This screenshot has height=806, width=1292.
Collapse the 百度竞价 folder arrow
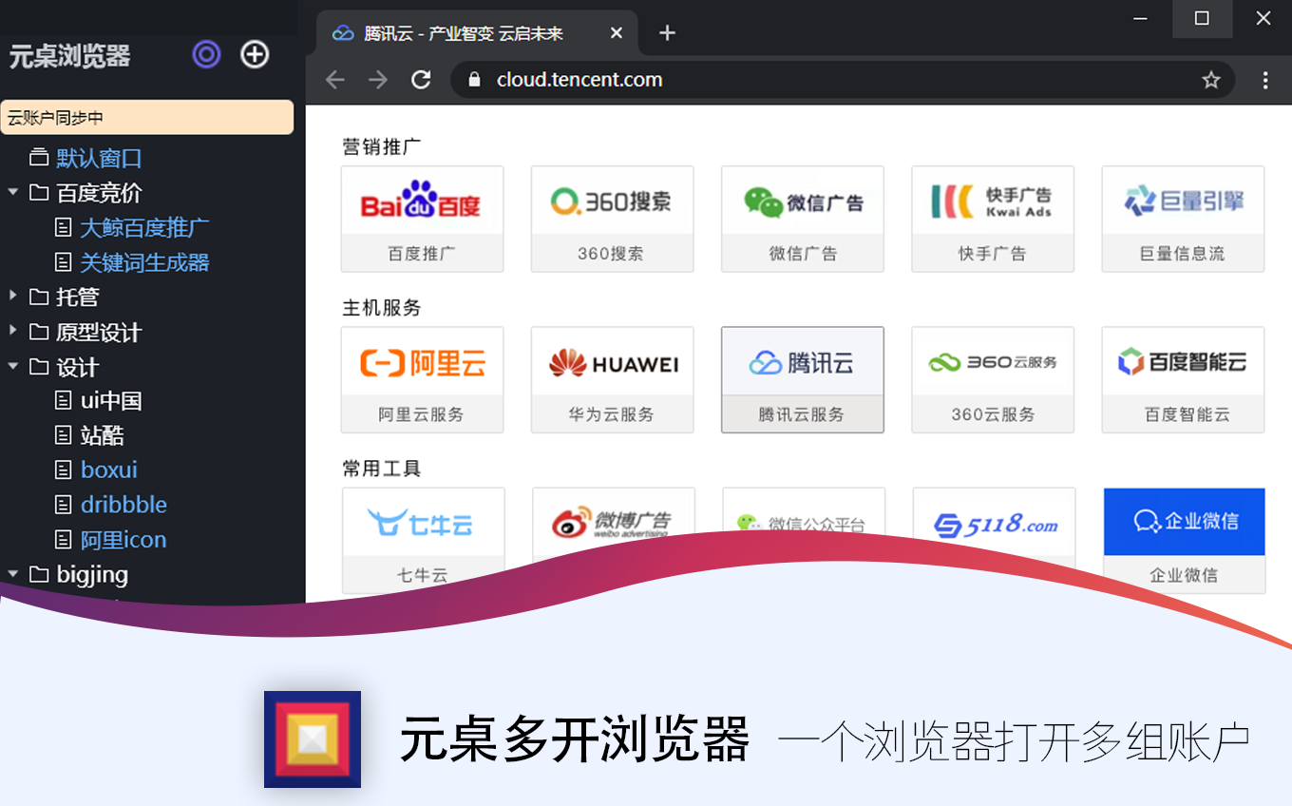(13, 192)
